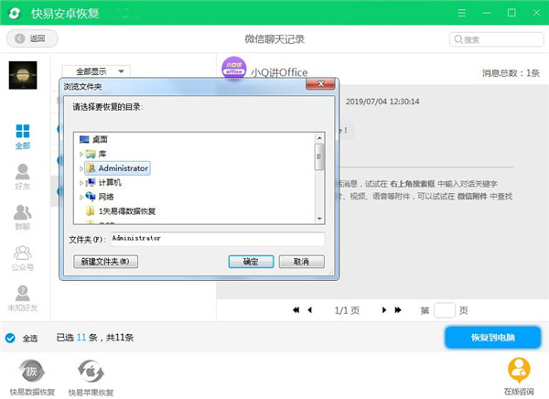549x399 pixels.
Task: Select the 好友 friends icon
Action: 23,172
